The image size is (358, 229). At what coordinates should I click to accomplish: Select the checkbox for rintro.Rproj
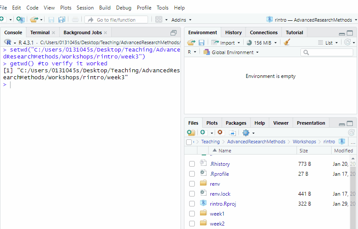[x=192, y=203]
